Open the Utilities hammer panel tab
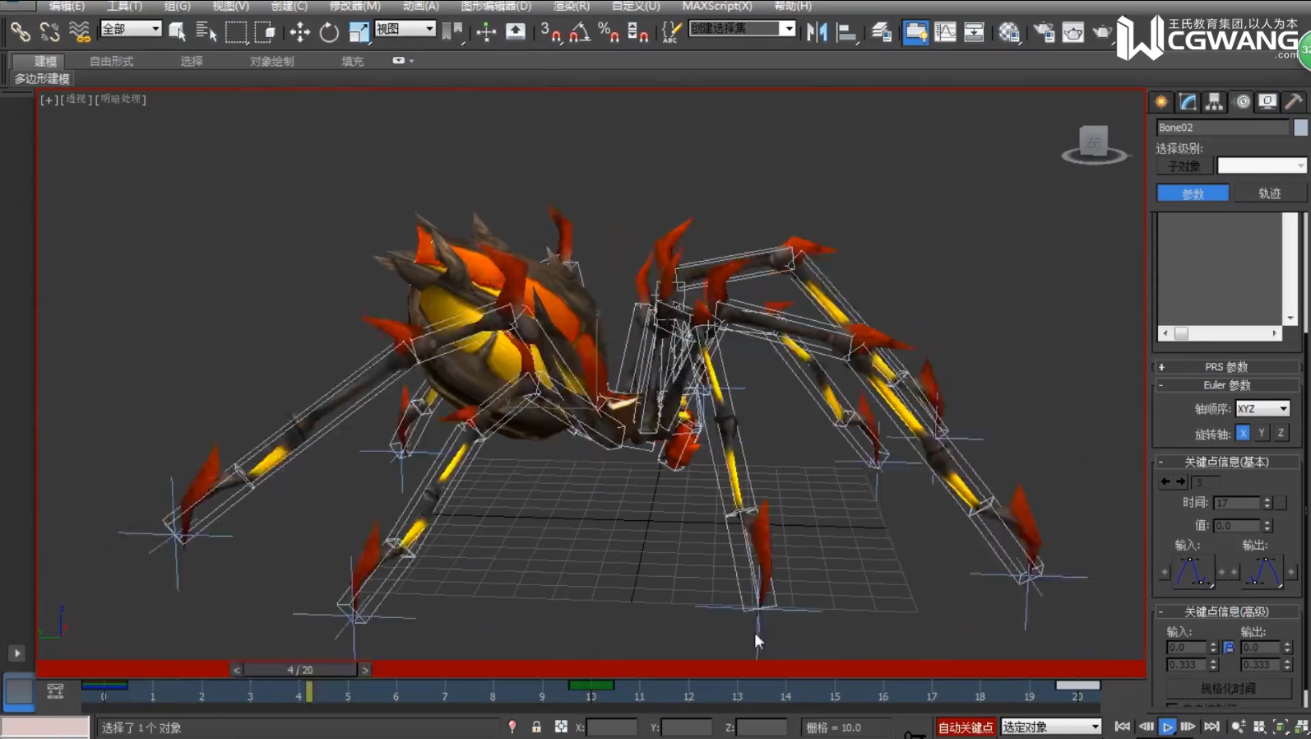This screenshot has width=1311, height=739. [x=1294, y=101]
